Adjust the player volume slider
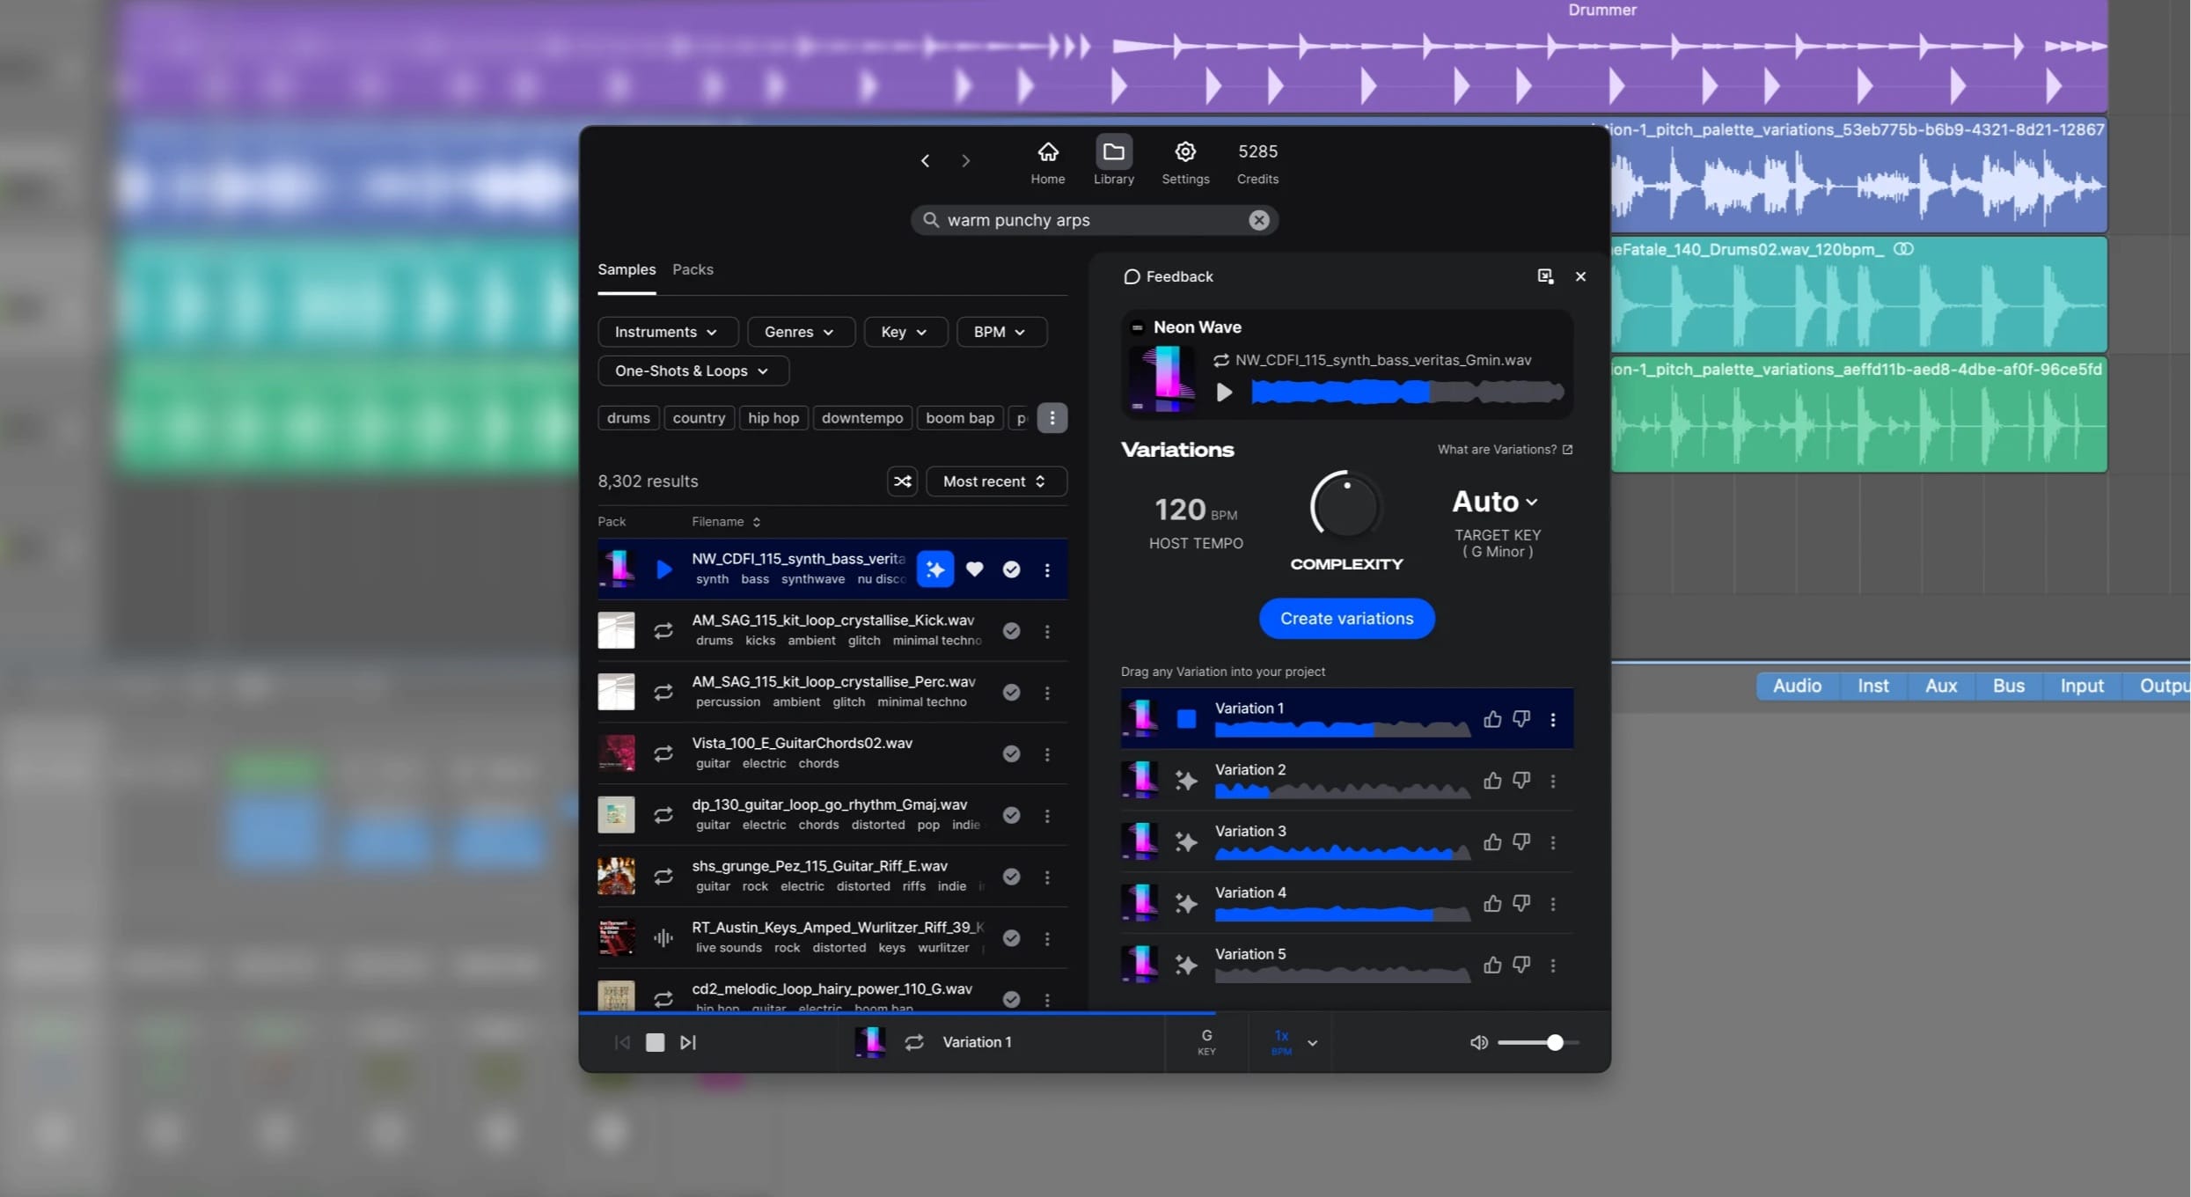Screen dimensions: 2191x1197 1538,1043
